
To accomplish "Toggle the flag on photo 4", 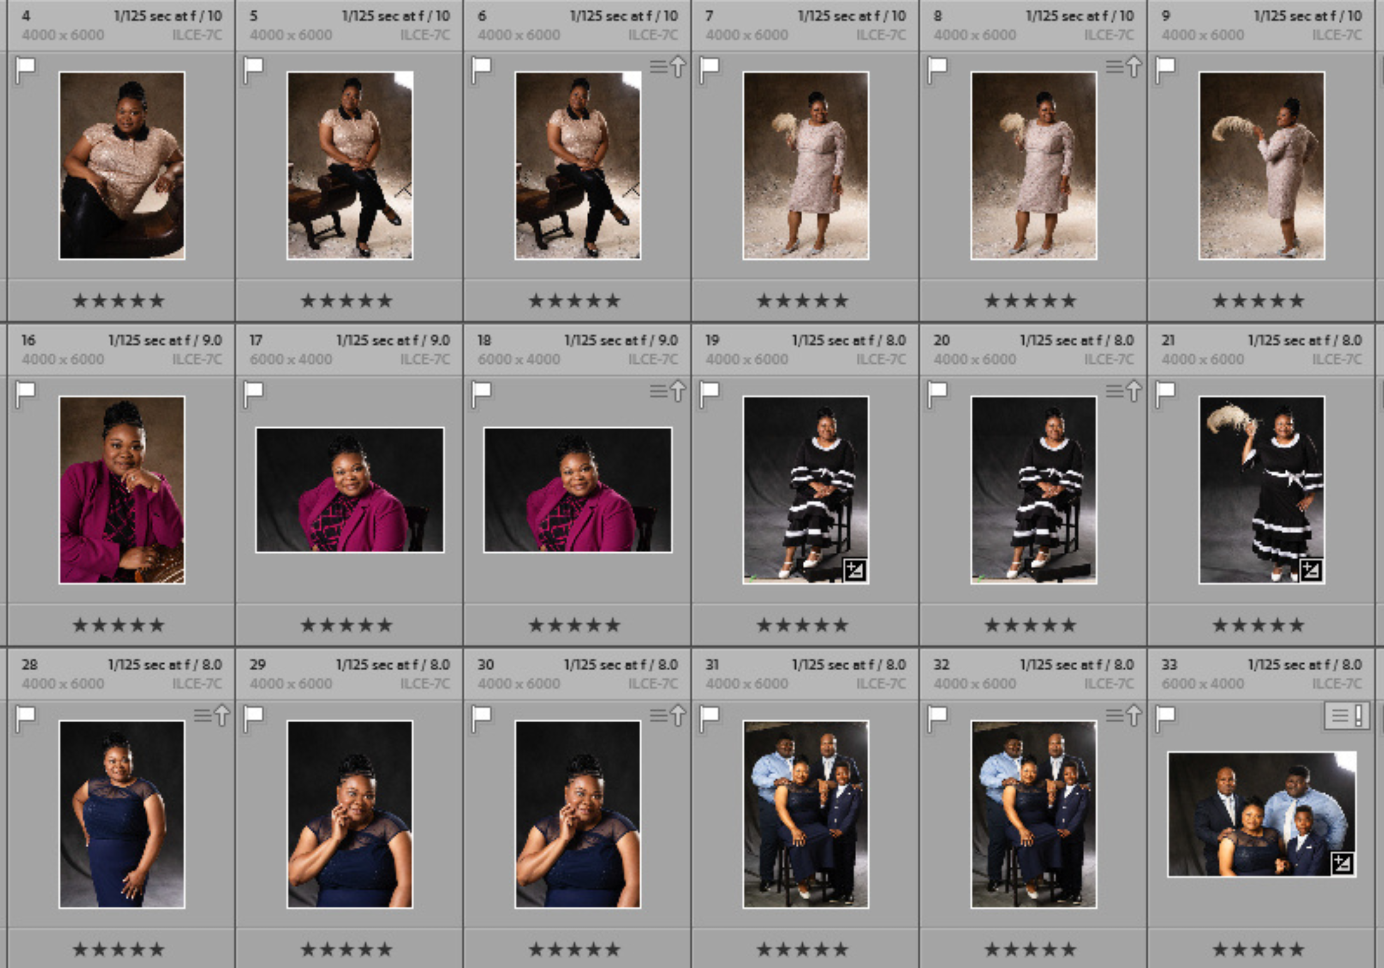I will (x=25, y=70).
